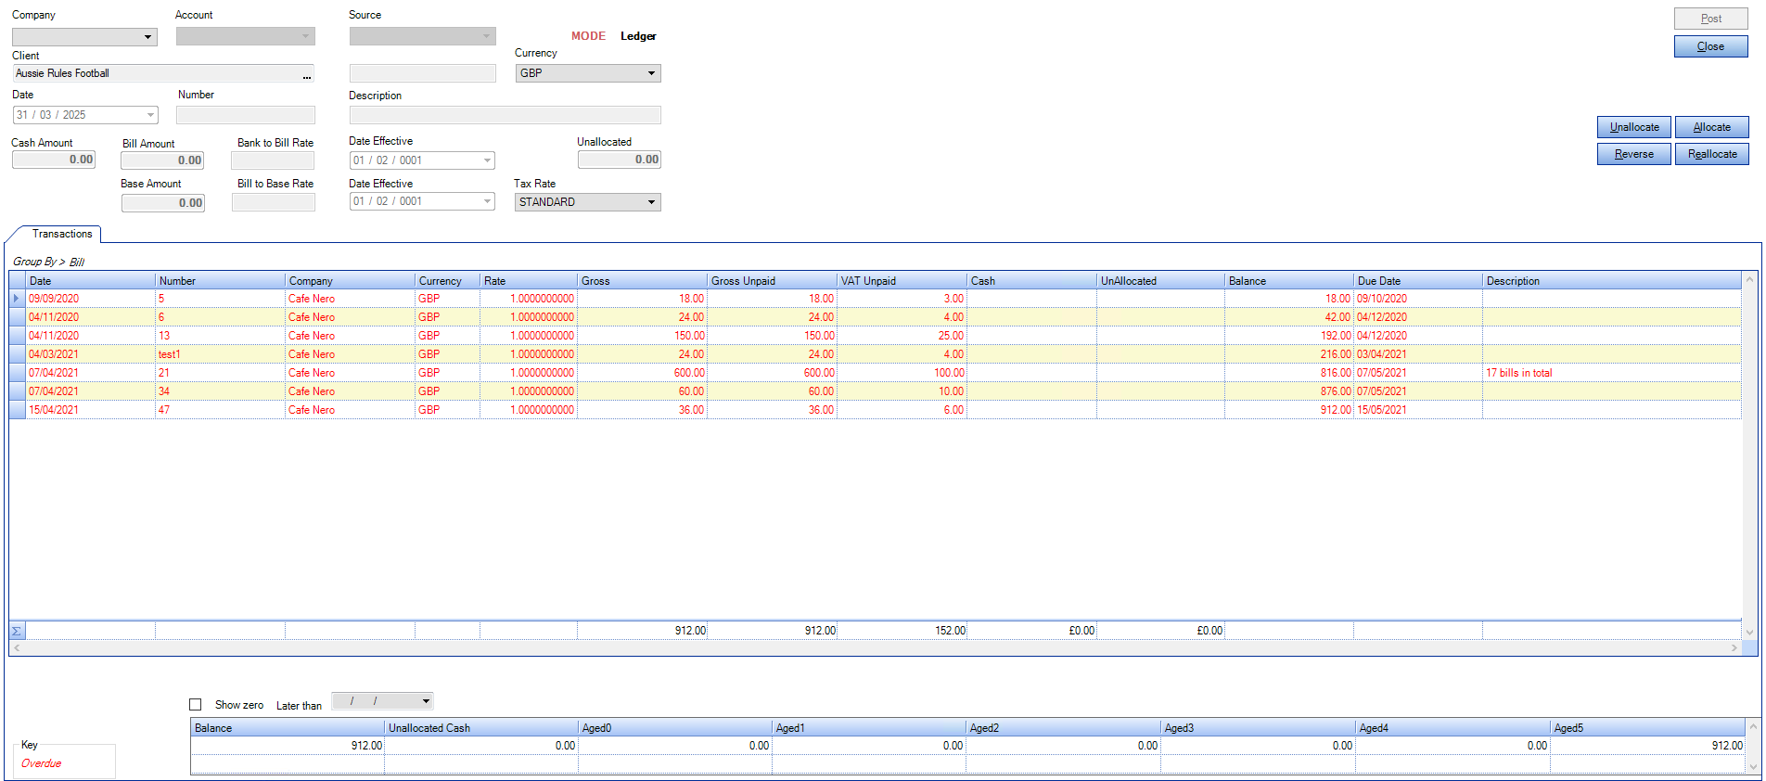Open the first Date Effective picker

tap(487, 160)
